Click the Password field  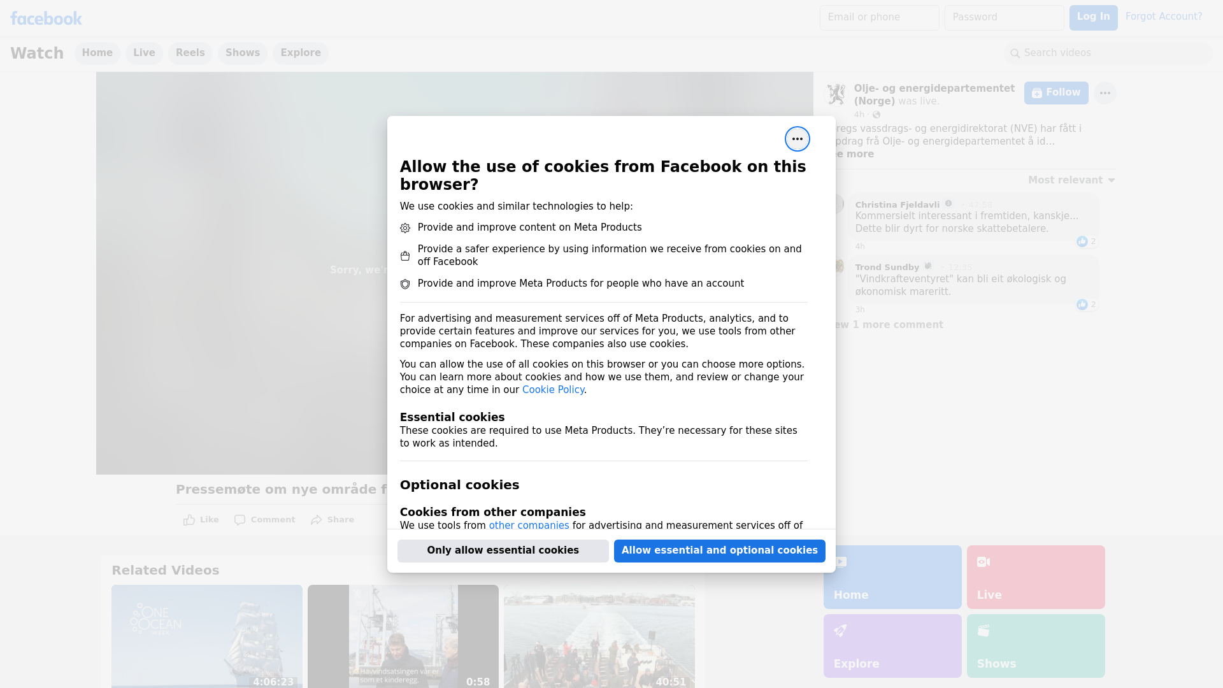[x=1005, y=18]
